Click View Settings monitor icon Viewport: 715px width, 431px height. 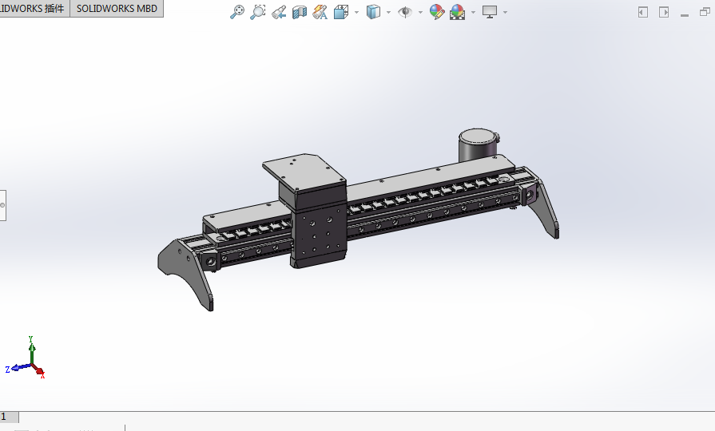tap(490, 12)
